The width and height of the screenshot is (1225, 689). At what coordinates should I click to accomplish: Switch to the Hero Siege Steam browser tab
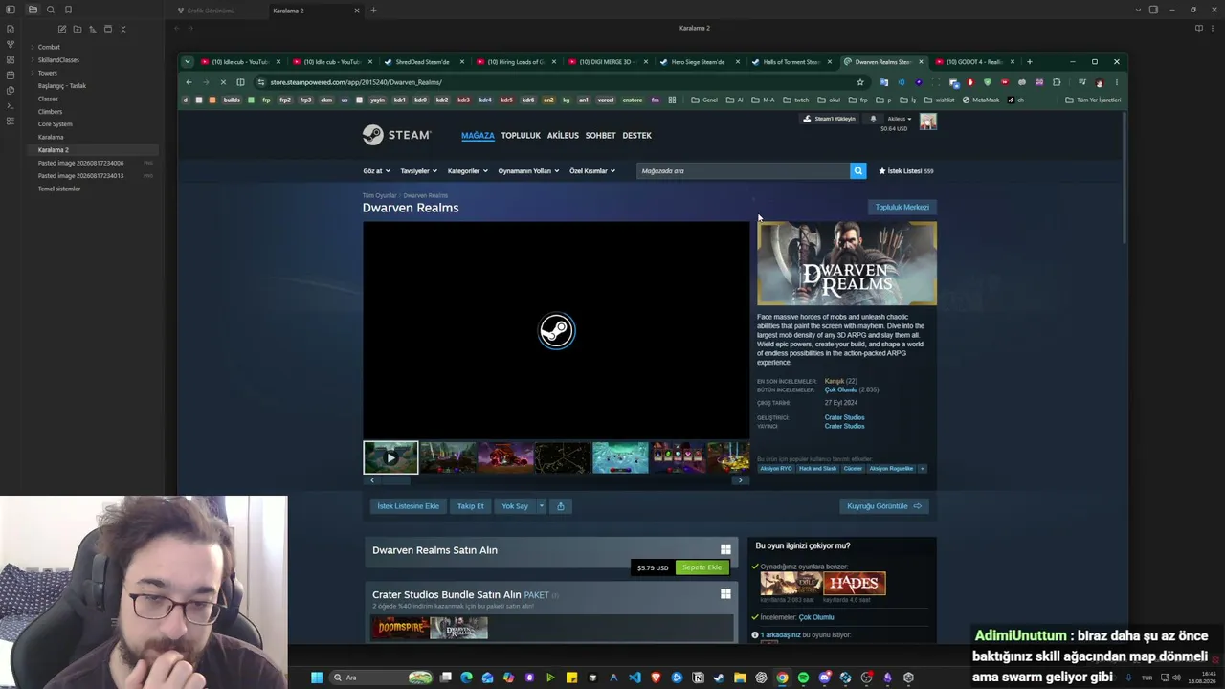(698, 62)
